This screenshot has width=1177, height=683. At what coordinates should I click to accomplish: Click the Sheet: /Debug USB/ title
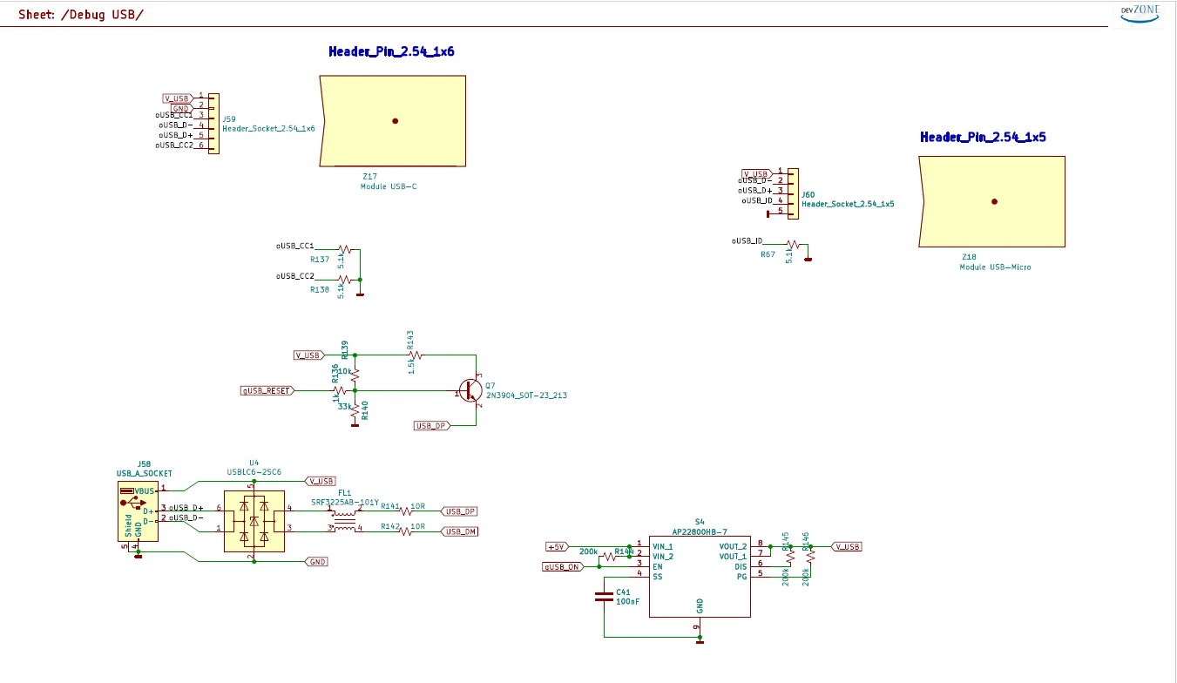[81, 16]
